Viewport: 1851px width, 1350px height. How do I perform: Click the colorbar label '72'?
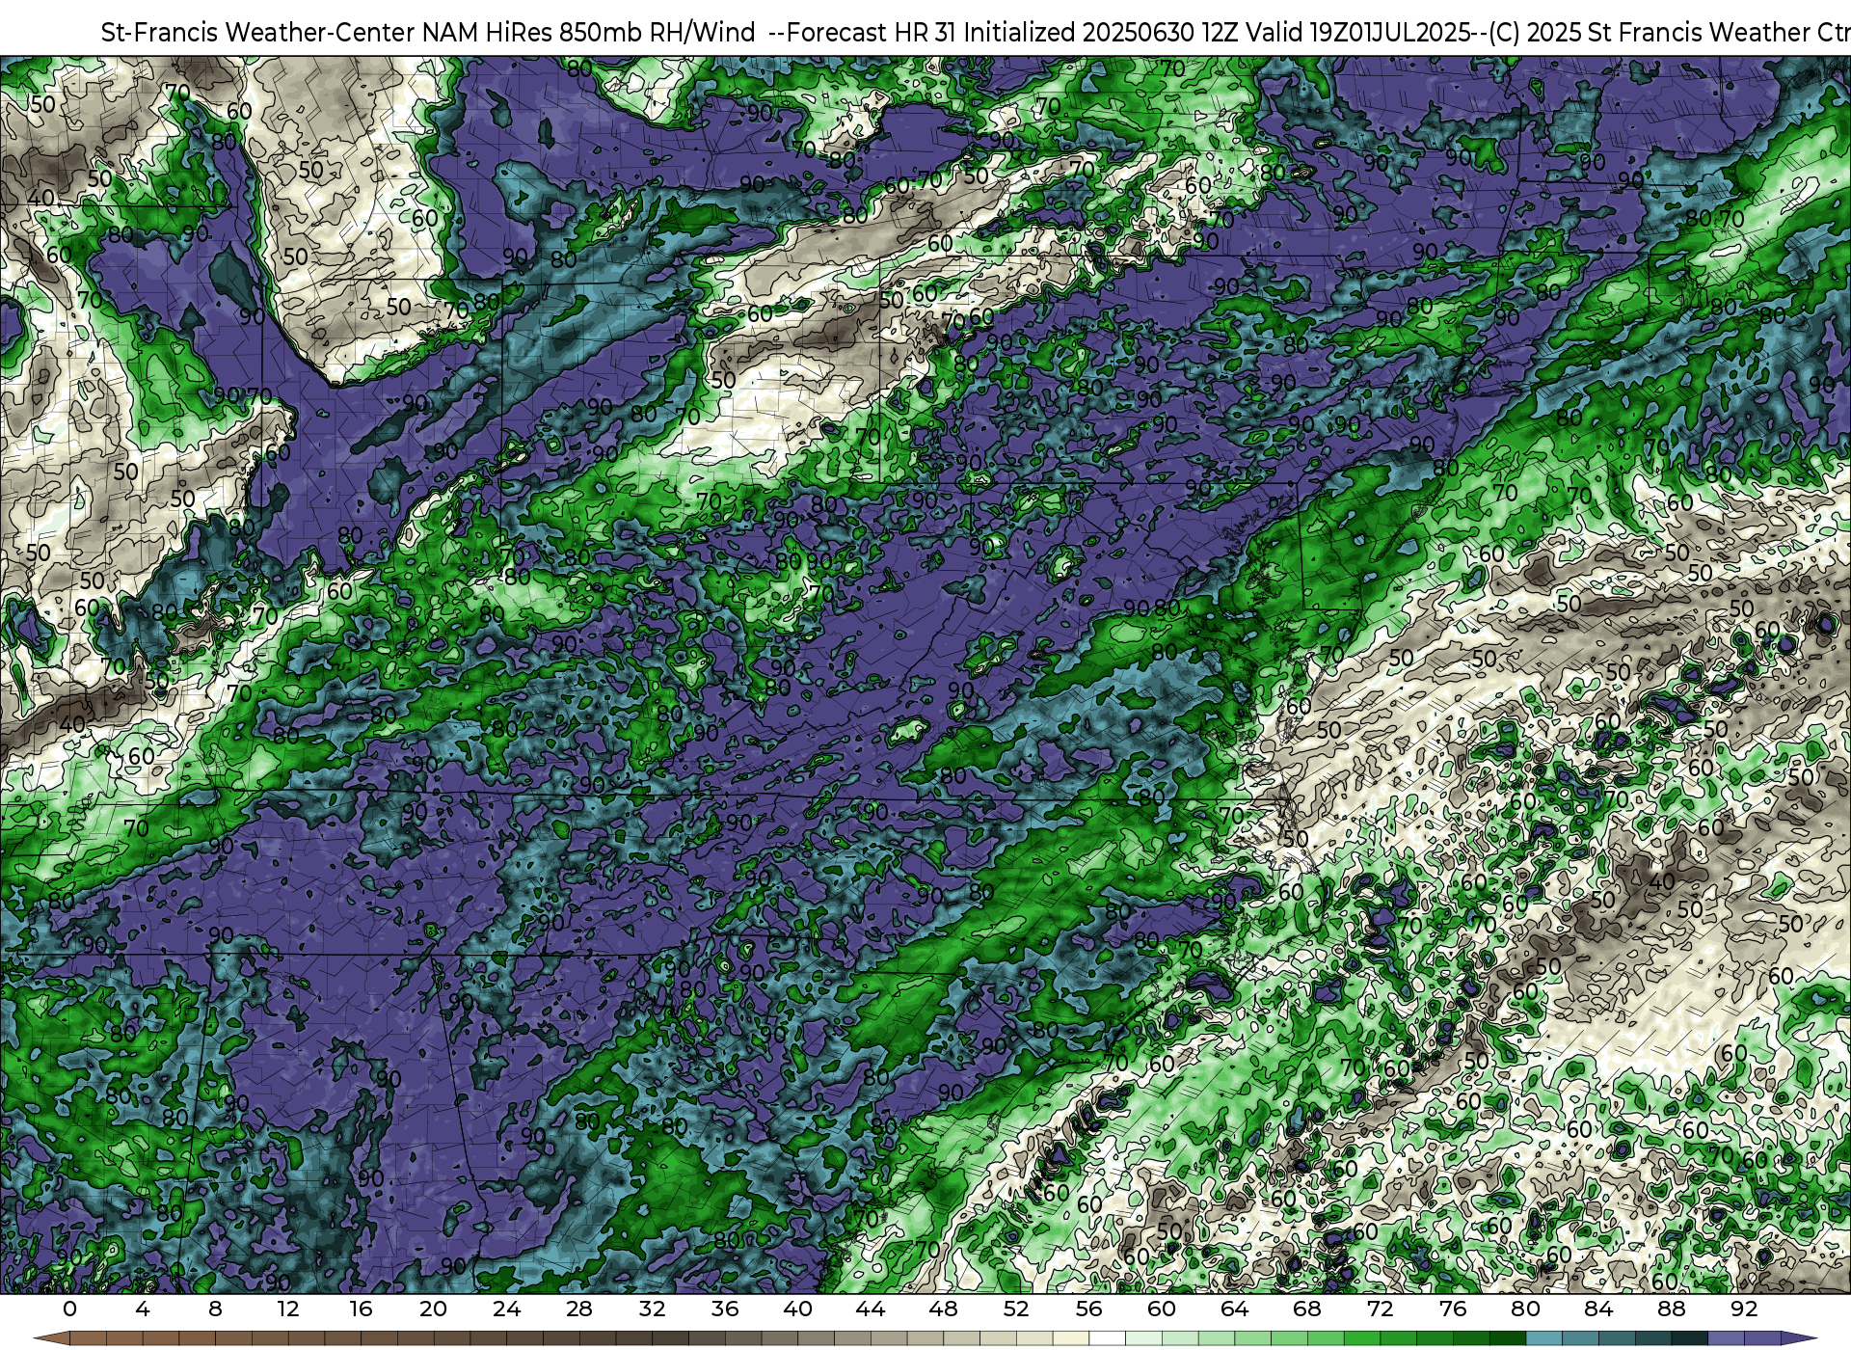tap(1380, 1309)
